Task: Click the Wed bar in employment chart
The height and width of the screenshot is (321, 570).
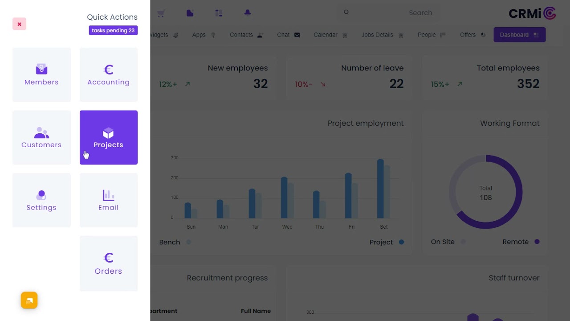Action: pos(284,198)
